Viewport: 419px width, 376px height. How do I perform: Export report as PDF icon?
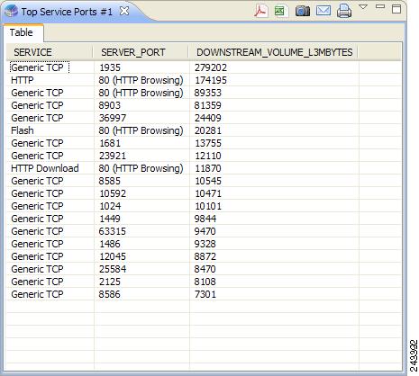tap(260, 12)
